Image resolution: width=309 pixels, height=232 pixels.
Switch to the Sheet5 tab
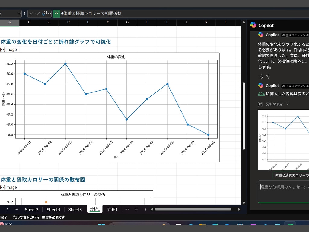(x=75, y=210)
